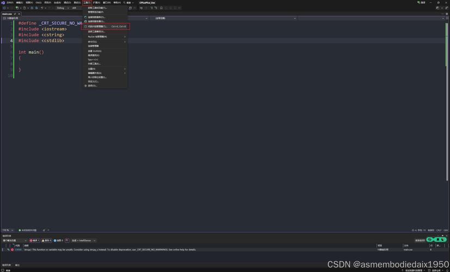Close the main.cpp tab
This screenshot has height=272, width=450.
[19, 14]
